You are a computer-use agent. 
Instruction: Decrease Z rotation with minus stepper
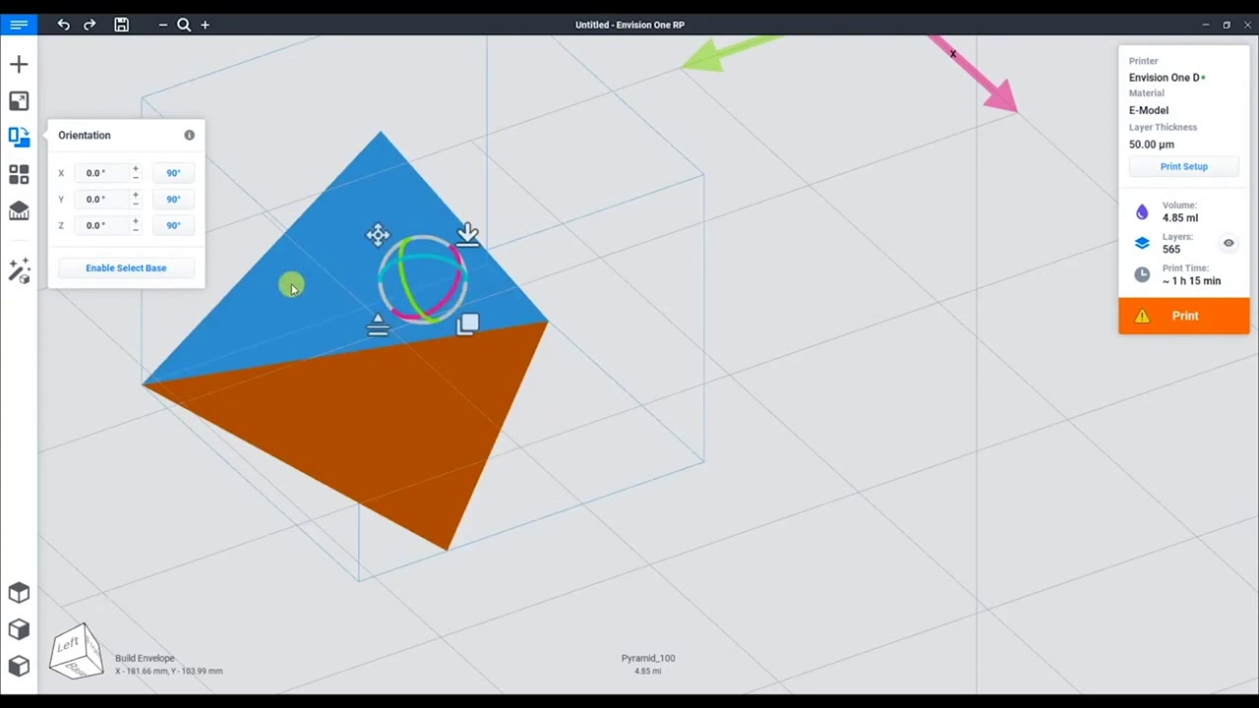coord(136,231)
